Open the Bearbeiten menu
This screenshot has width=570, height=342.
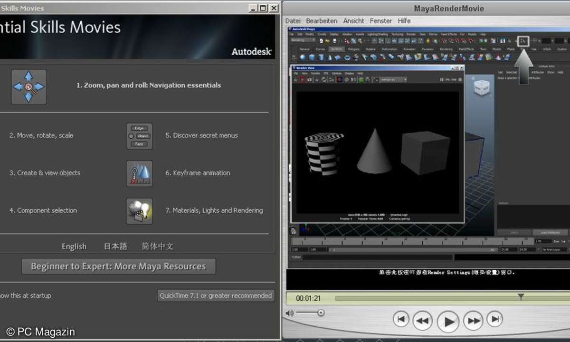coord(322,21)
